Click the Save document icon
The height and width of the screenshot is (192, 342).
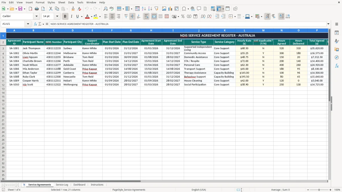pos(21,9)
